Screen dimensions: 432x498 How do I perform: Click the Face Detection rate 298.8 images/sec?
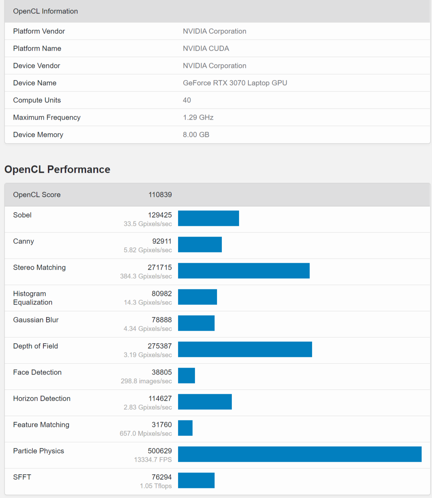[x=146, y=381]
